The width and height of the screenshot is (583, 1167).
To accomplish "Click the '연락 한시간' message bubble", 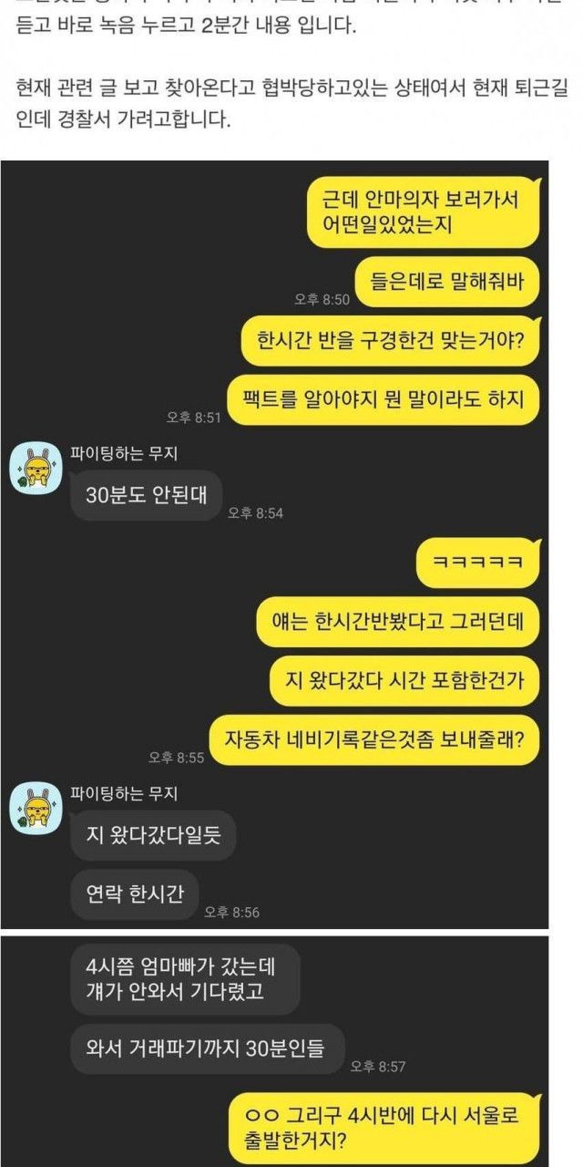I will [x=134, y=894].
